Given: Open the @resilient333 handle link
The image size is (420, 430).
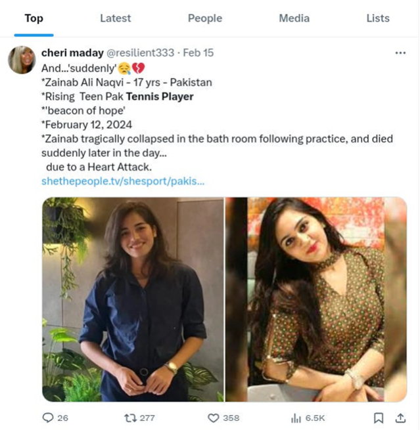Looking at the screenshot, I should click(140, 53).
